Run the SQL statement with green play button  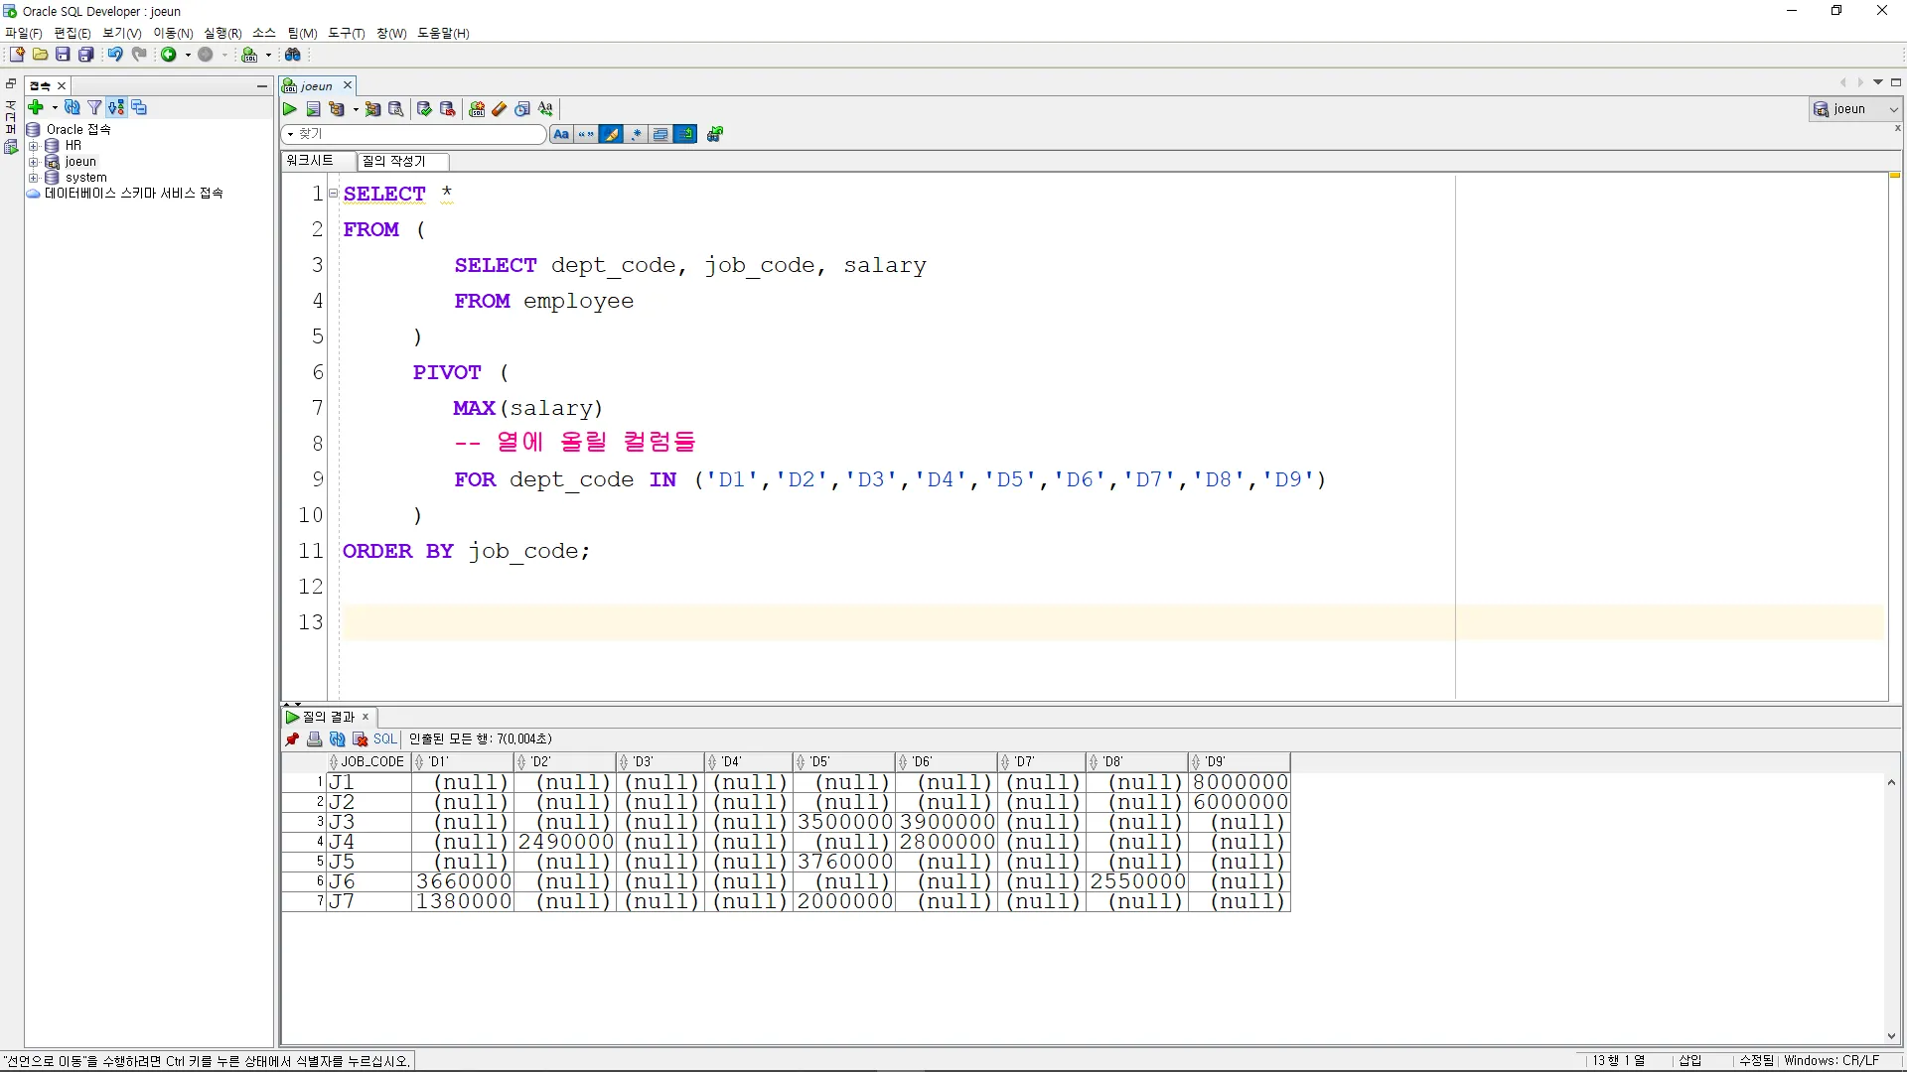pos(290,109)
